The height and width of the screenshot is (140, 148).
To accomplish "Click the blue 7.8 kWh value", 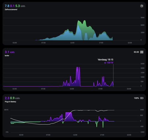I will tap(7, 6).
